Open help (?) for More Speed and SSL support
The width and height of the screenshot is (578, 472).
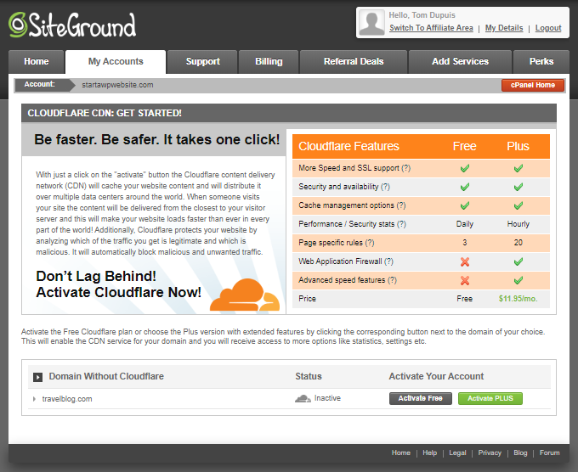[x=405, y=168]
